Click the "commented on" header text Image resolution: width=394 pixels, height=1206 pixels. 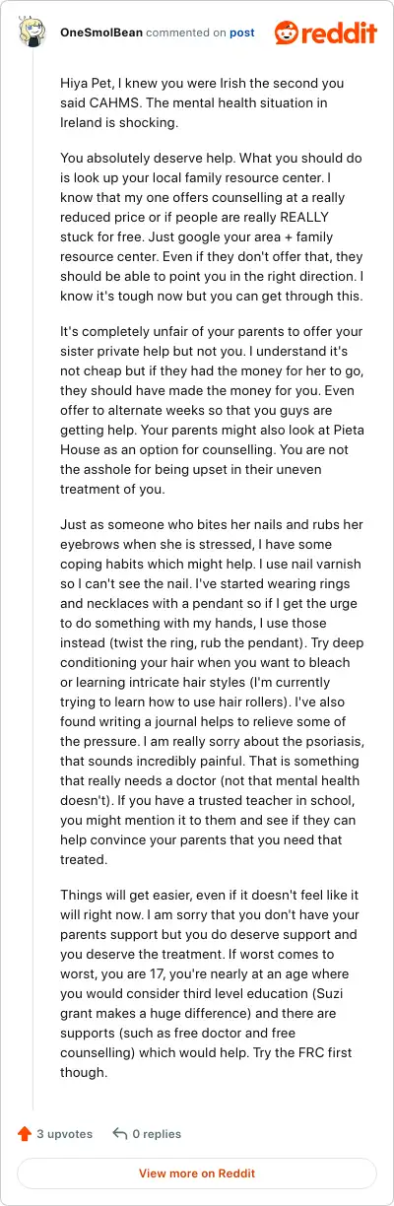click(x=186, y=33)
